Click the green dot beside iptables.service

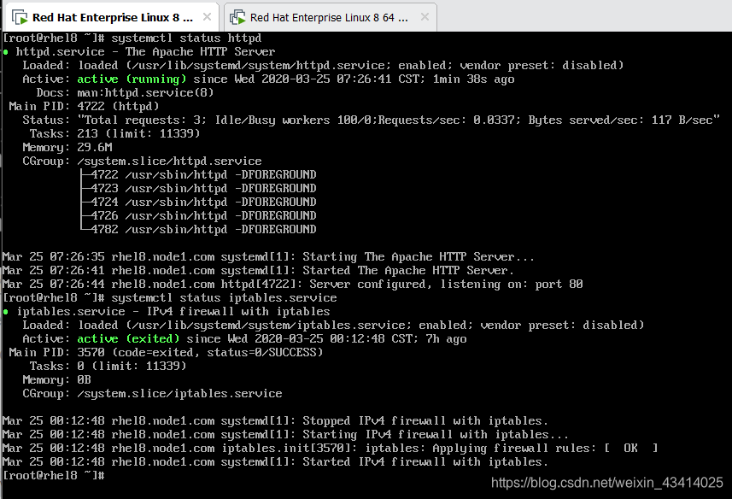tap(6, 312)
